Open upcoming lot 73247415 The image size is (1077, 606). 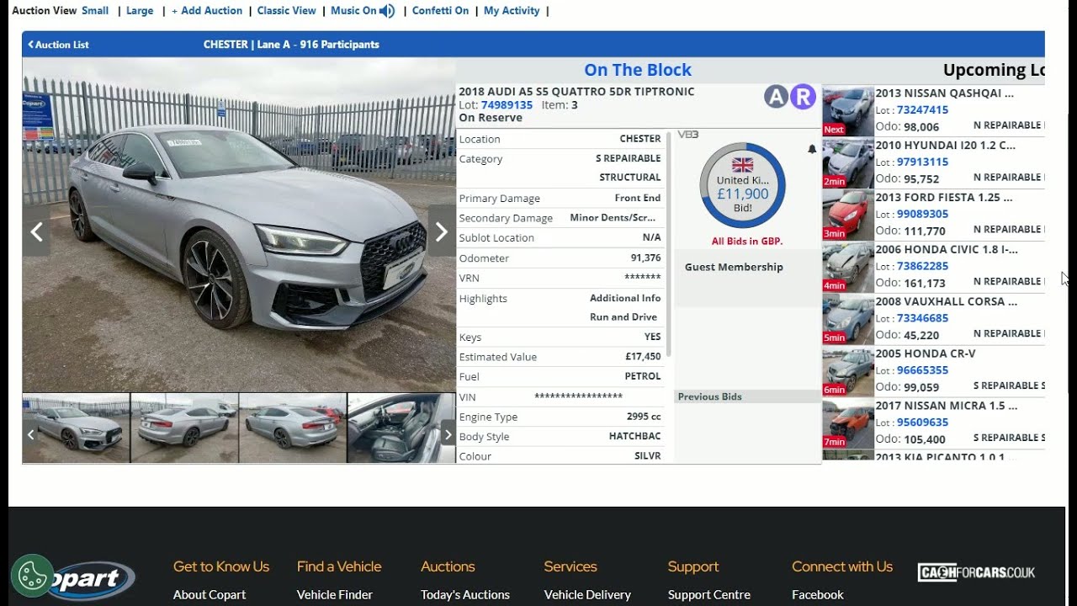click(922, 110)
